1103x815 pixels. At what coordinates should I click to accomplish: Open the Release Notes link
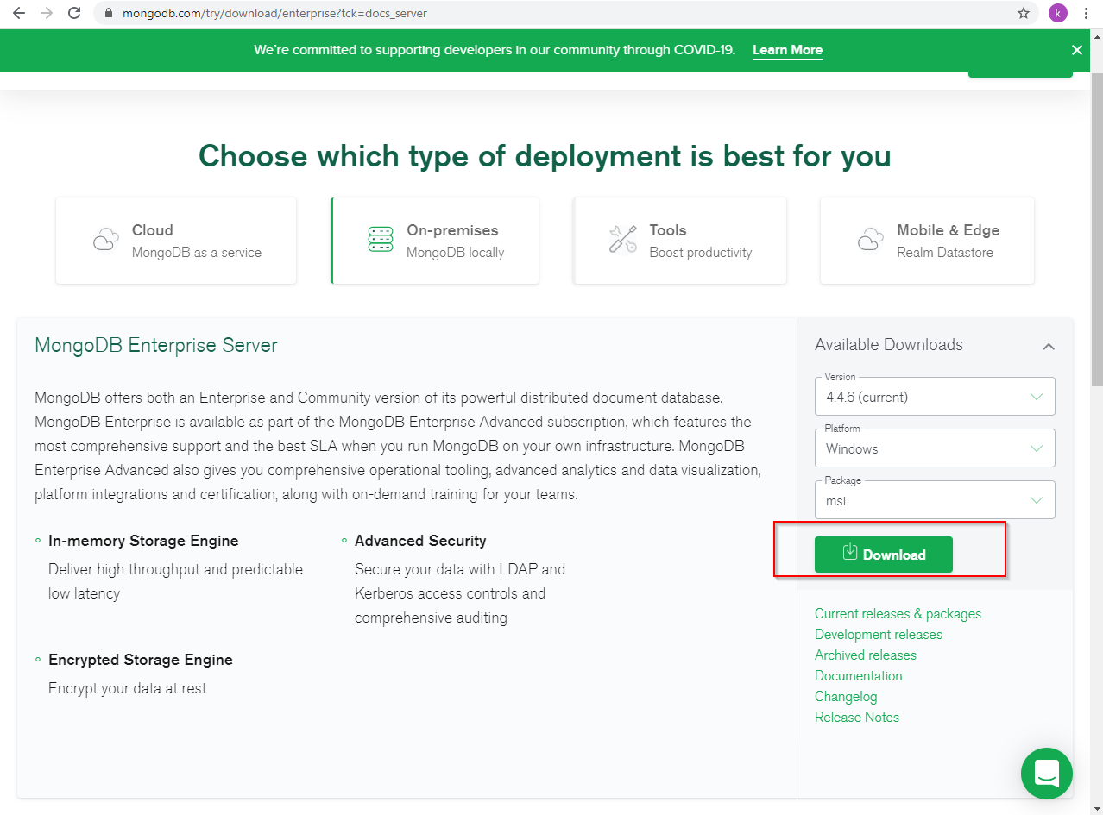coord(857,718)
